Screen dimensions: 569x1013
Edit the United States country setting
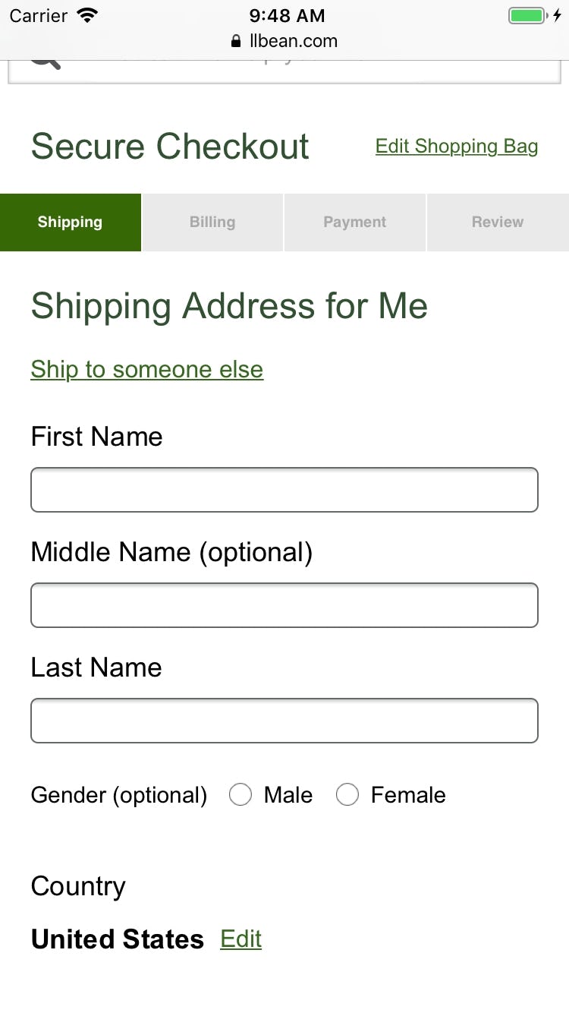(240, 939)
